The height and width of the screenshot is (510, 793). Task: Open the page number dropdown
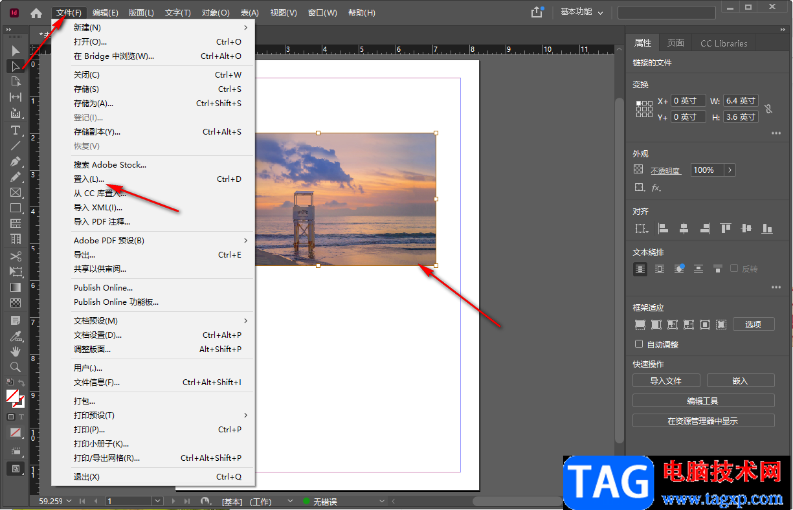coord(157,501)
